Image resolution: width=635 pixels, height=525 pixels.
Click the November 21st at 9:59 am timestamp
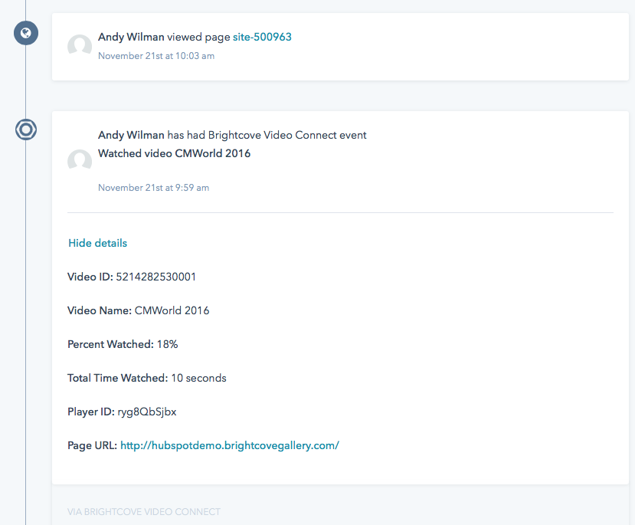coord(153,188)
